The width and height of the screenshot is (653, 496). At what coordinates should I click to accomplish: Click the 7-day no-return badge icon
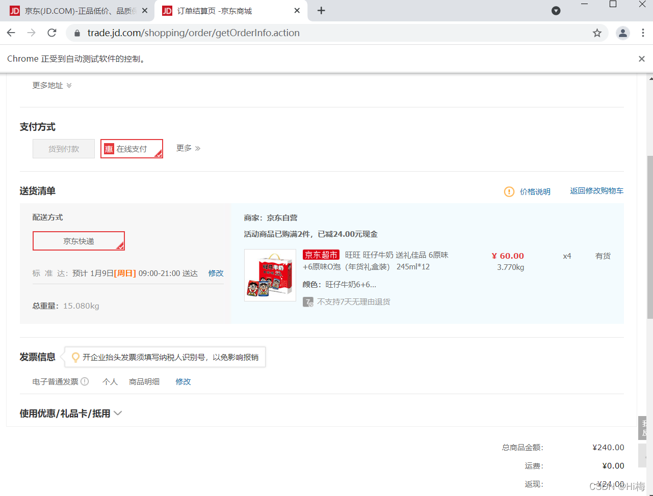tap(308, 302)
